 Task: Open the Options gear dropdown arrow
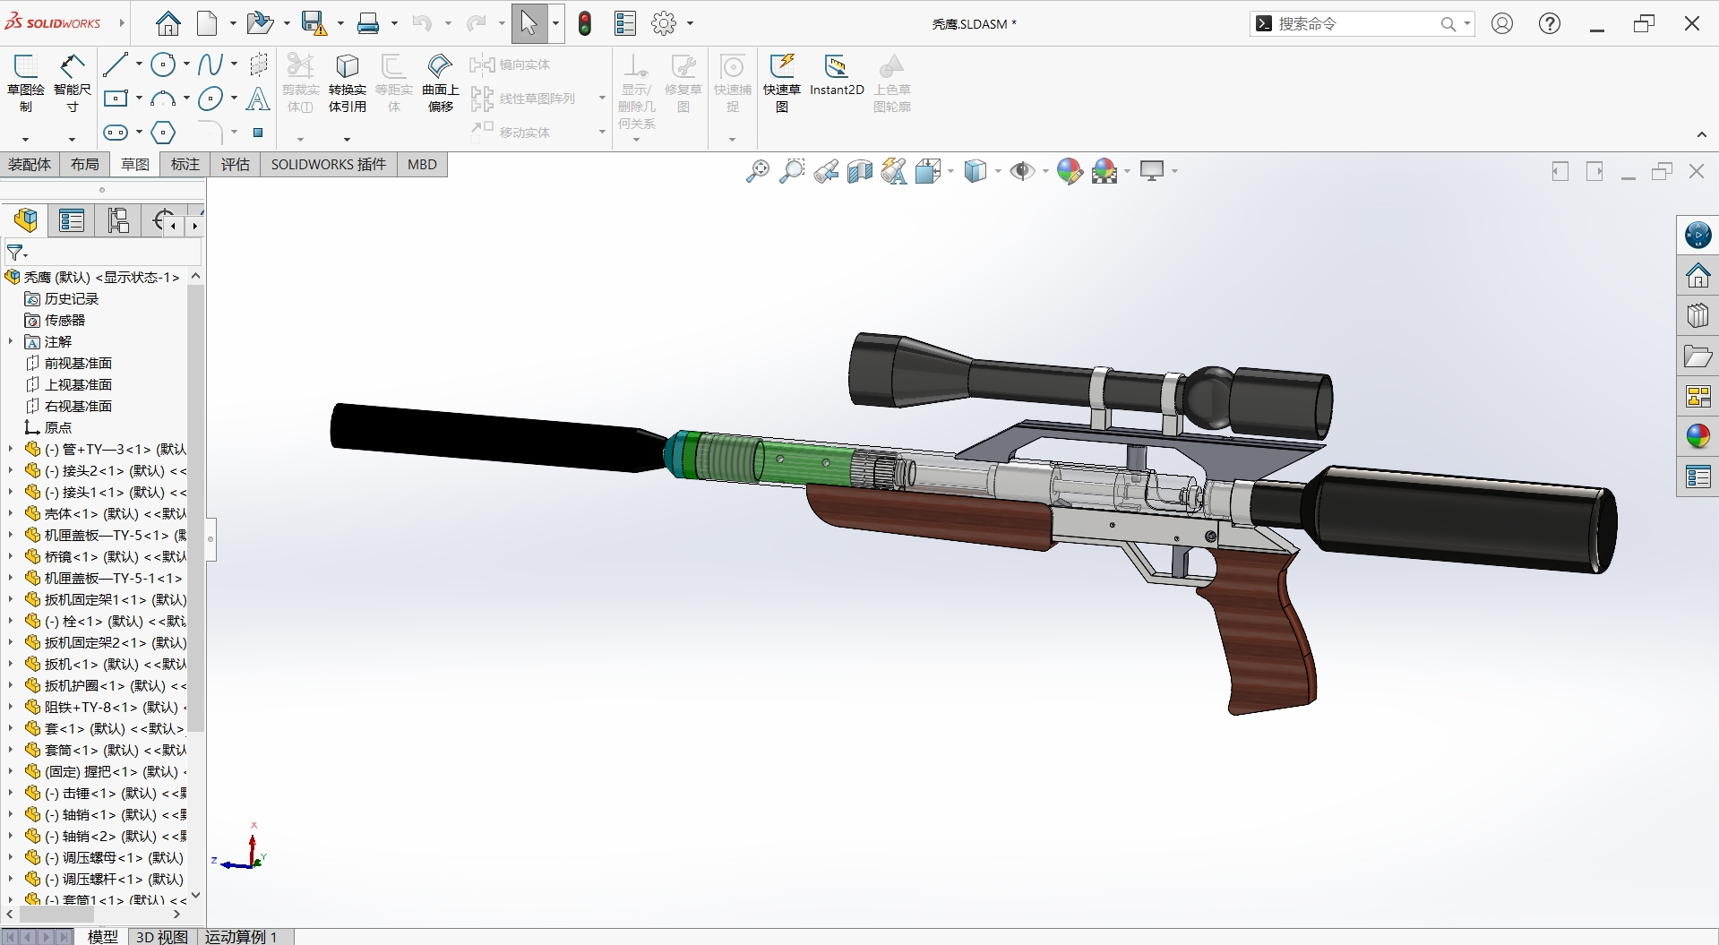coord(690,24)
